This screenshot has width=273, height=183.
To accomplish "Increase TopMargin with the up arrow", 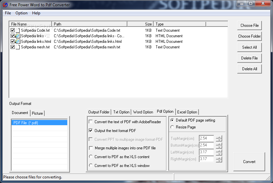I will (x=219, y=137).
